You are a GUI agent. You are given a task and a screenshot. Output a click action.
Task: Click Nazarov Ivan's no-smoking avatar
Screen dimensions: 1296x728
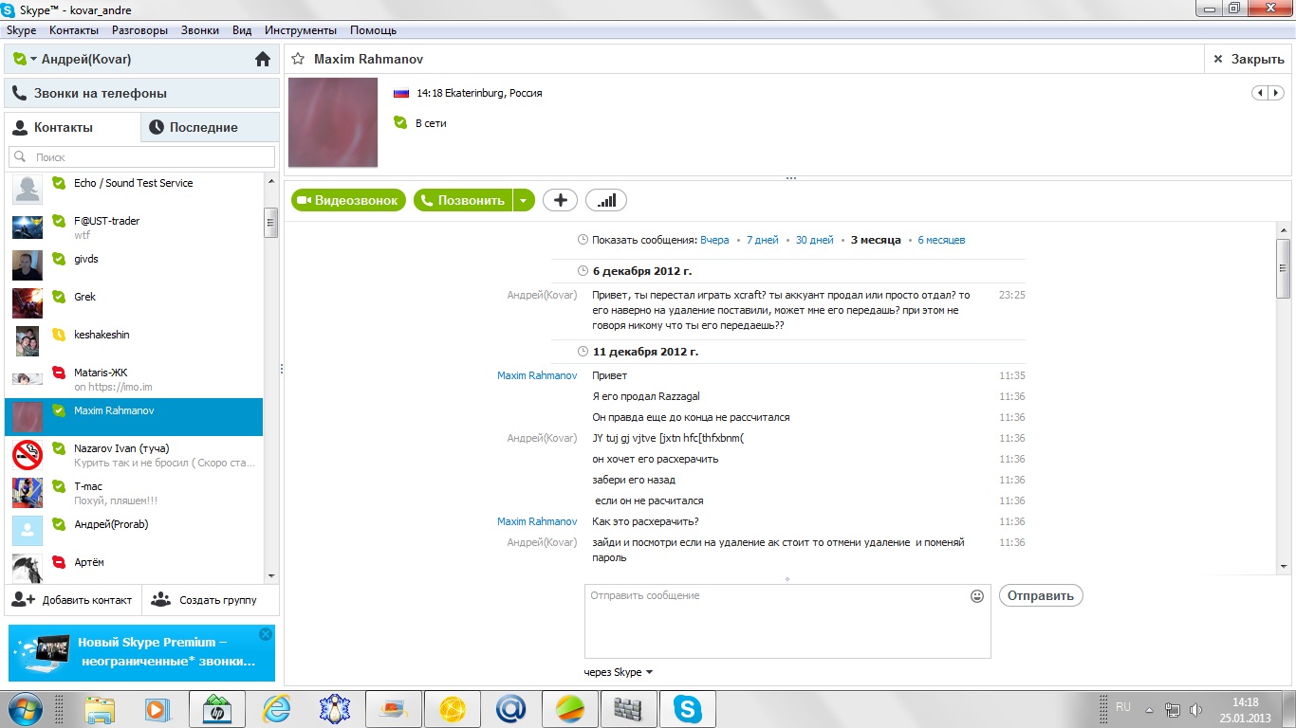point(28,455)
